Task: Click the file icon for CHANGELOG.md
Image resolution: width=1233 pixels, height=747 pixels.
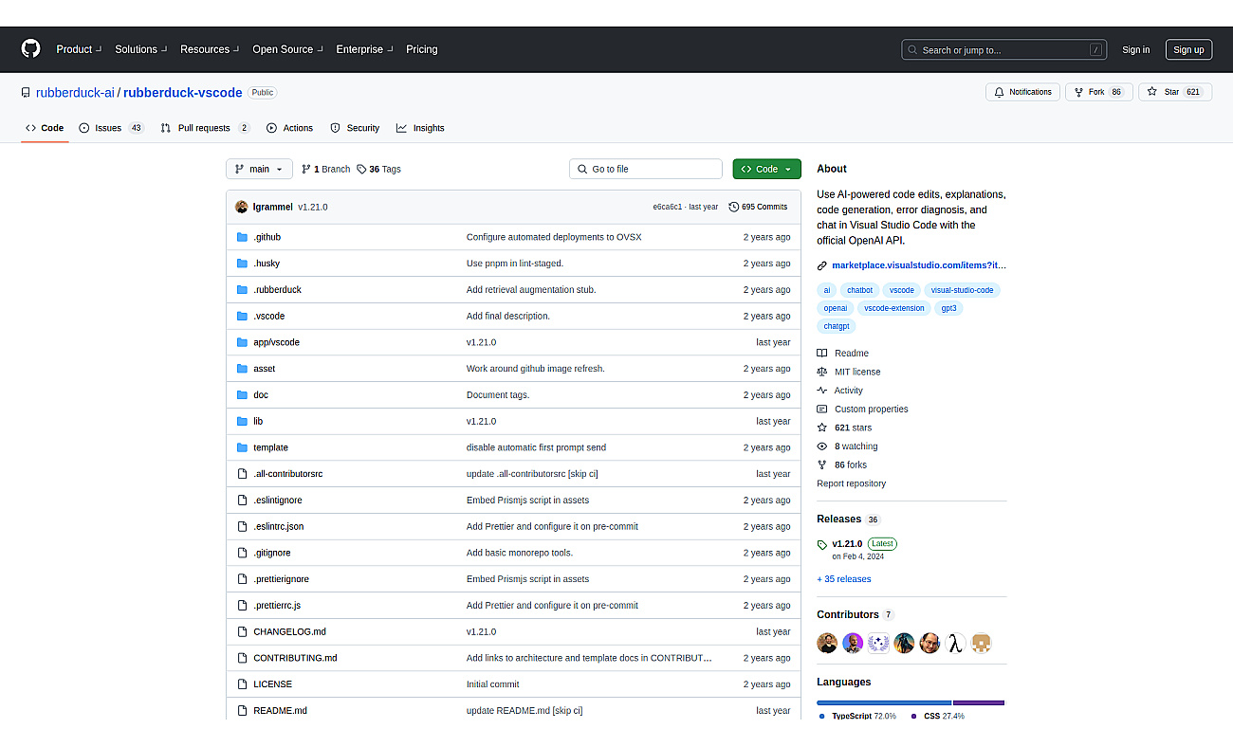Action: tap(243, 631)
